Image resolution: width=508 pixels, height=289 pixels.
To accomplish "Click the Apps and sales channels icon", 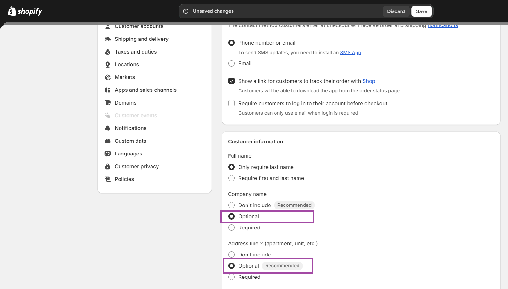I will pos(108,90).
